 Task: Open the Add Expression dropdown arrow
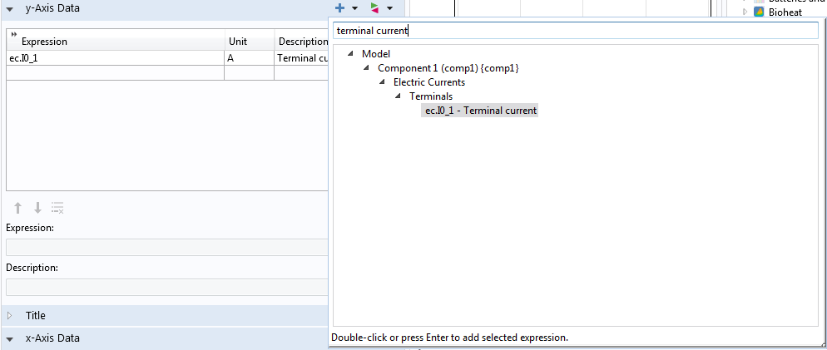click(x=354, y=8)
